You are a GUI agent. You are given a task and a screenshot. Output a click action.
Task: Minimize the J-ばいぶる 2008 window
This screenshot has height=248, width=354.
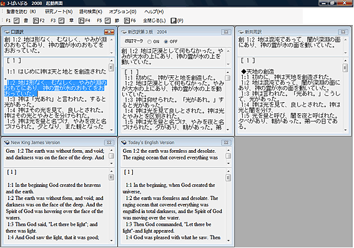(324, 3)
